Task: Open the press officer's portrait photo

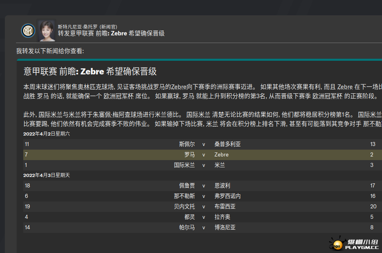Action: [x=46, y=31]
